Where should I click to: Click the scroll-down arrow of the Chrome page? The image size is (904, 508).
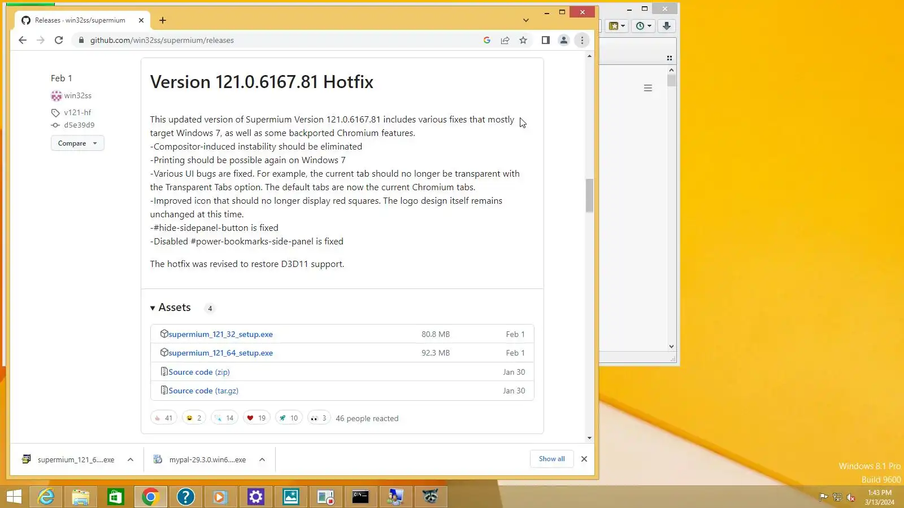589,438
